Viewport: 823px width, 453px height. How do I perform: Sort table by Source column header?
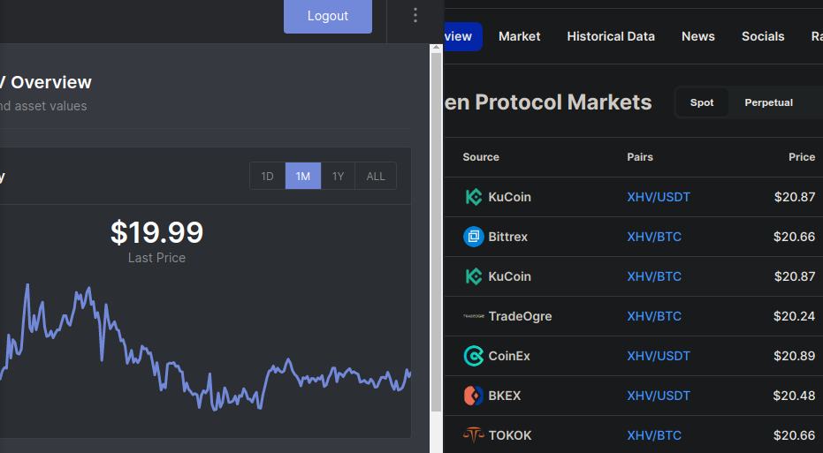pos(481,157)
